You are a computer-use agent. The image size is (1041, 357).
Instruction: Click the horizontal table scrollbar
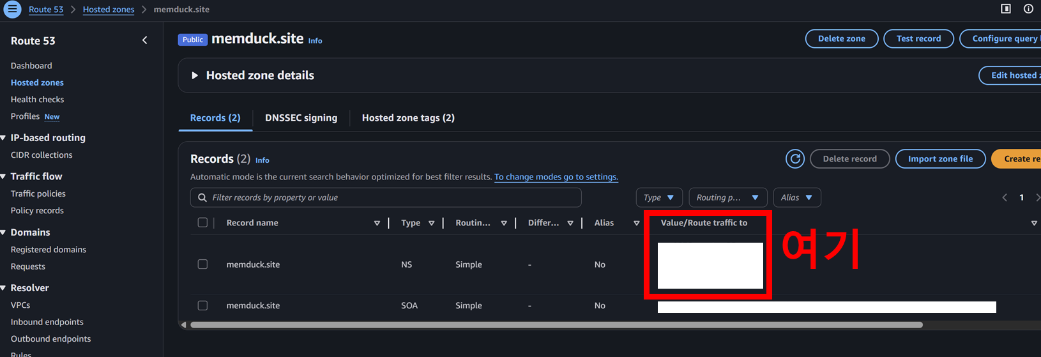click(x=556, y=325)
